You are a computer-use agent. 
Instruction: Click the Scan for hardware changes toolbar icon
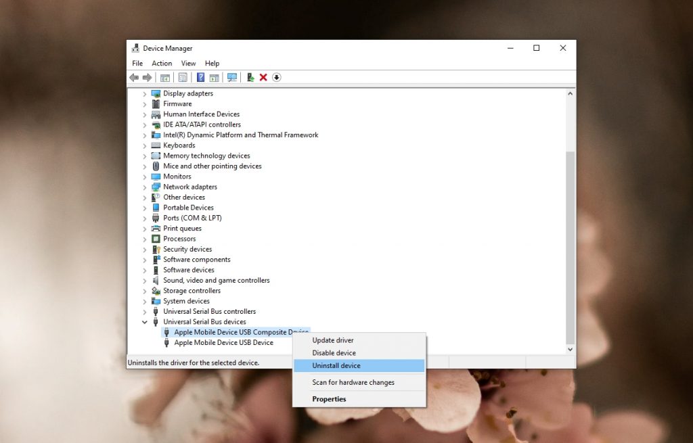233,77
